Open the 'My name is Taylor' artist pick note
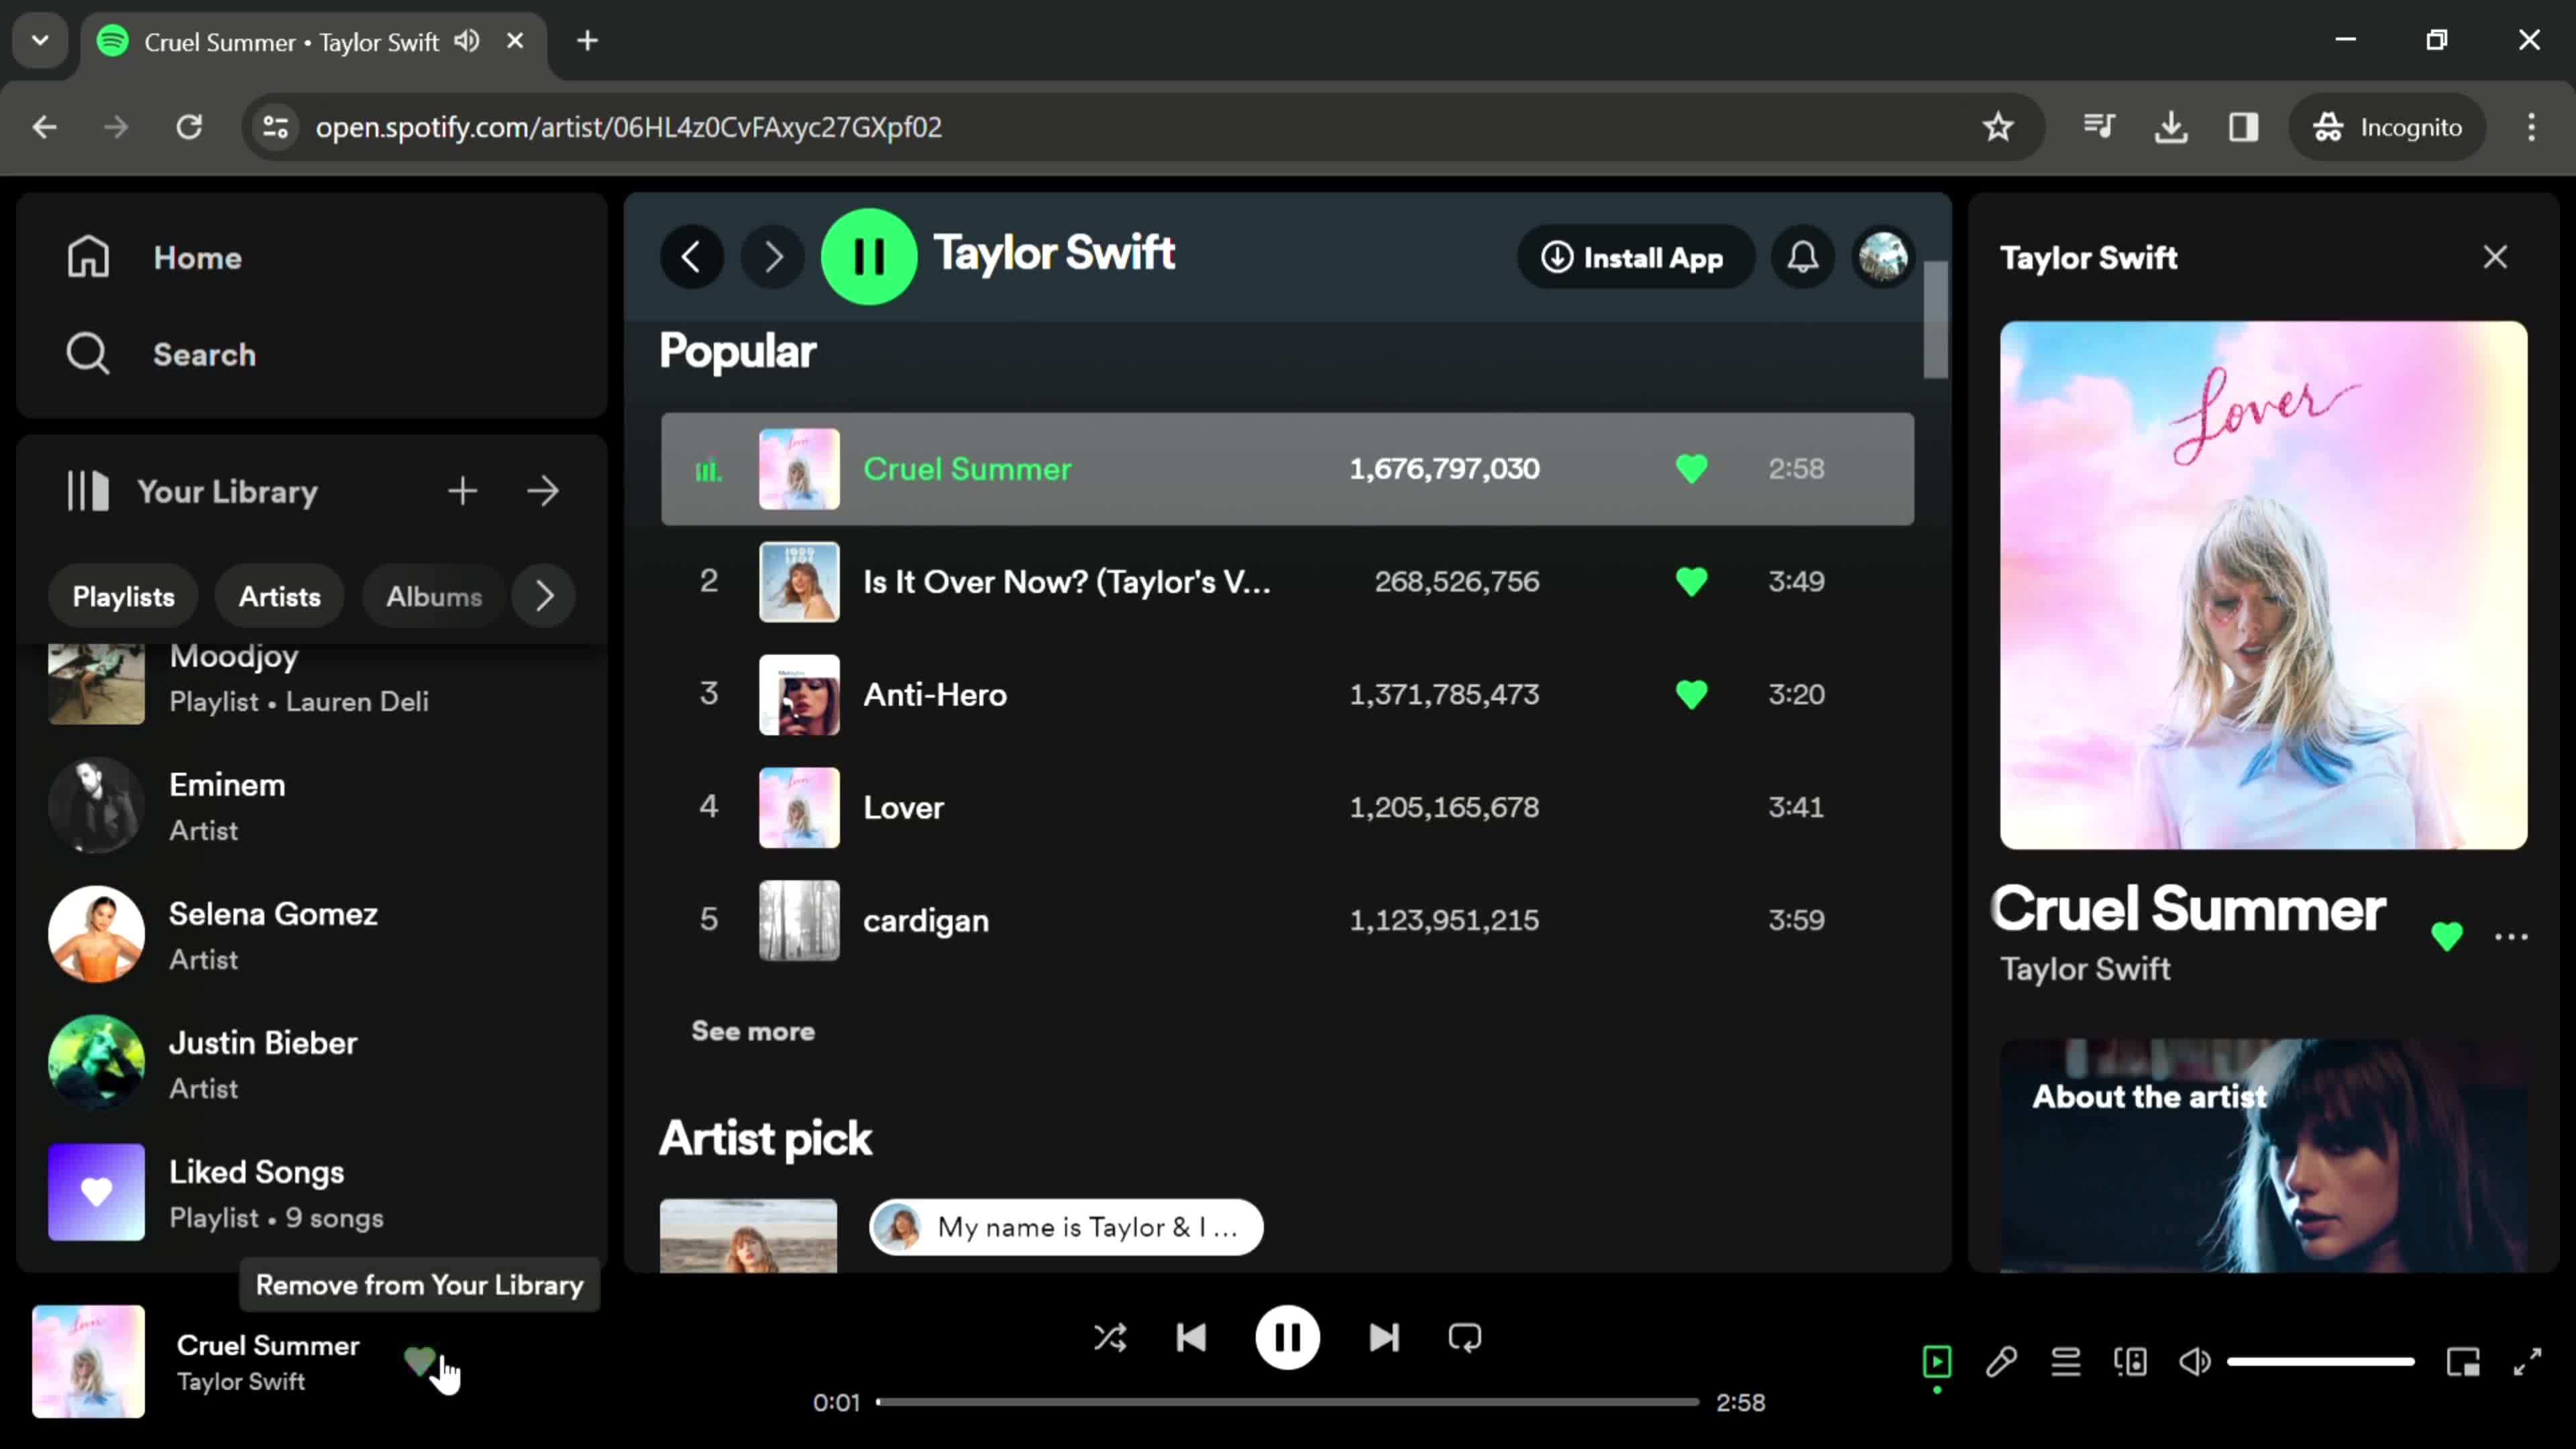 [x=1066, y=1227]
